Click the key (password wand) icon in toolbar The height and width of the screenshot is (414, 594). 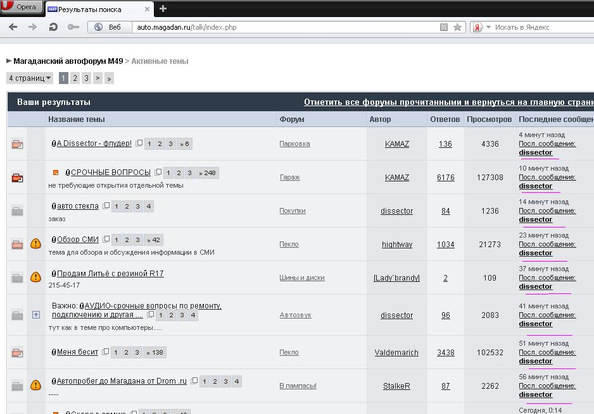point(73,27)
